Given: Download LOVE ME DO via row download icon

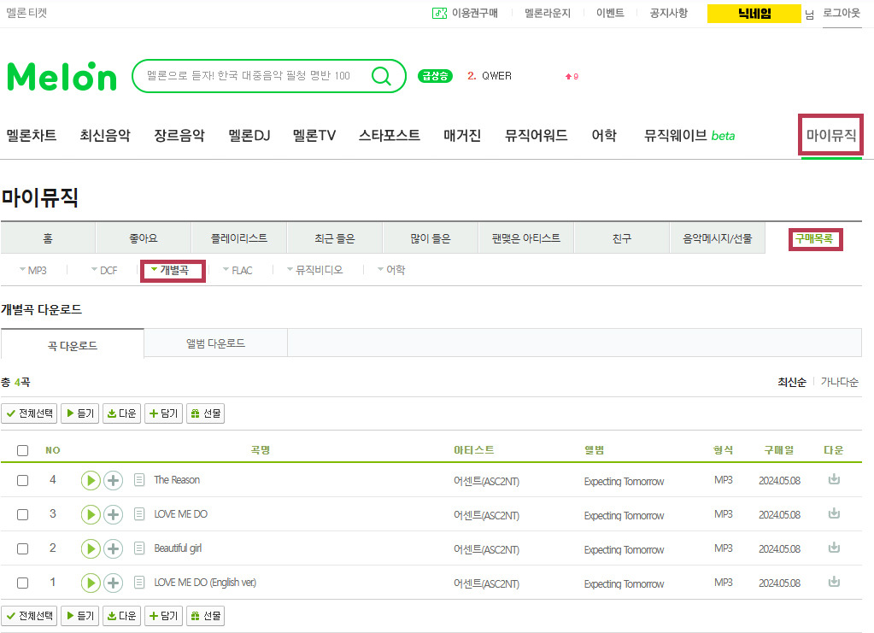Looking at the screenshot, I should point(834,513).
